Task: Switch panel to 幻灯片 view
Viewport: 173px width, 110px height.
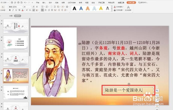Action: [18, 16]
